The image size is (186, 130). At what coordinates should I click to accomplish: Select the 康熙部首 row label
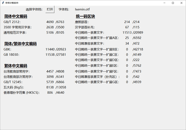pyautogui.click(x=82, y=22)
